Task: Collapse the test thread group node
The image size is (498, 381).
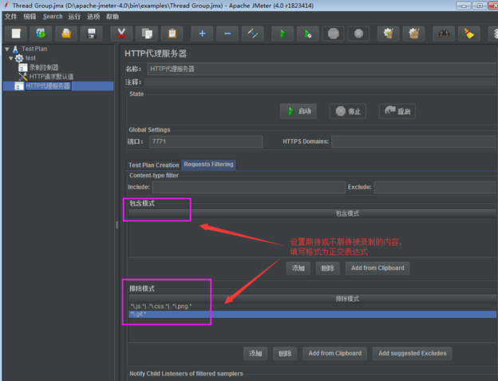Action: pos(11,58)
